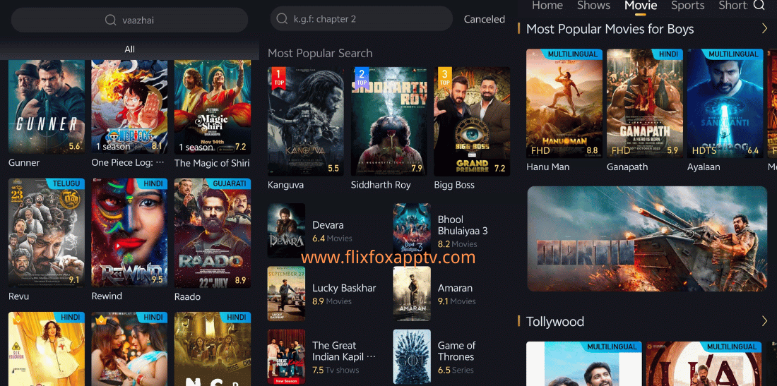Focus the vaazhai search field
Image resolution: width=777 pixels, height=386 pixels.
coord(129,20)
